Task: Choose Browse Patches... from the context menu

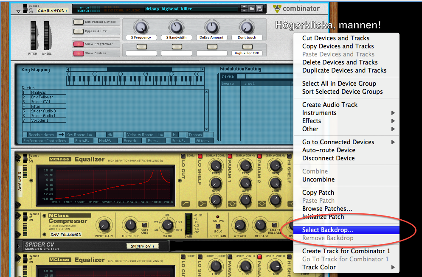Action: click(346, 209)
